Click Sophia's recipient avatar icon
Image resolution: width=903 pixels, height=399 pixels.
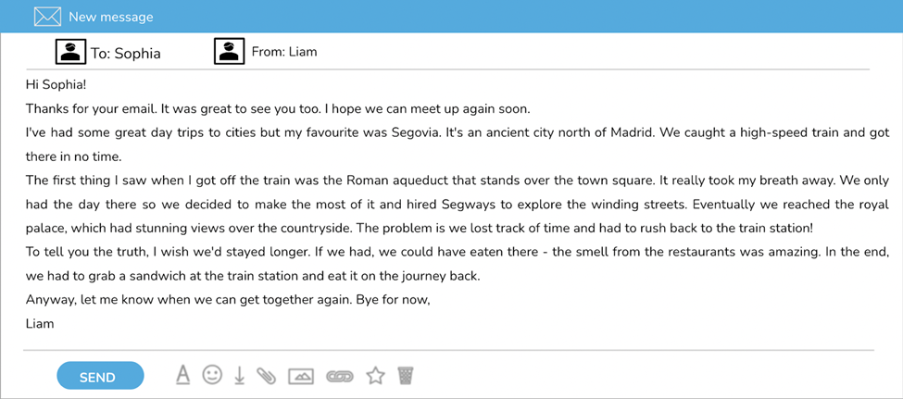(70, 52)
